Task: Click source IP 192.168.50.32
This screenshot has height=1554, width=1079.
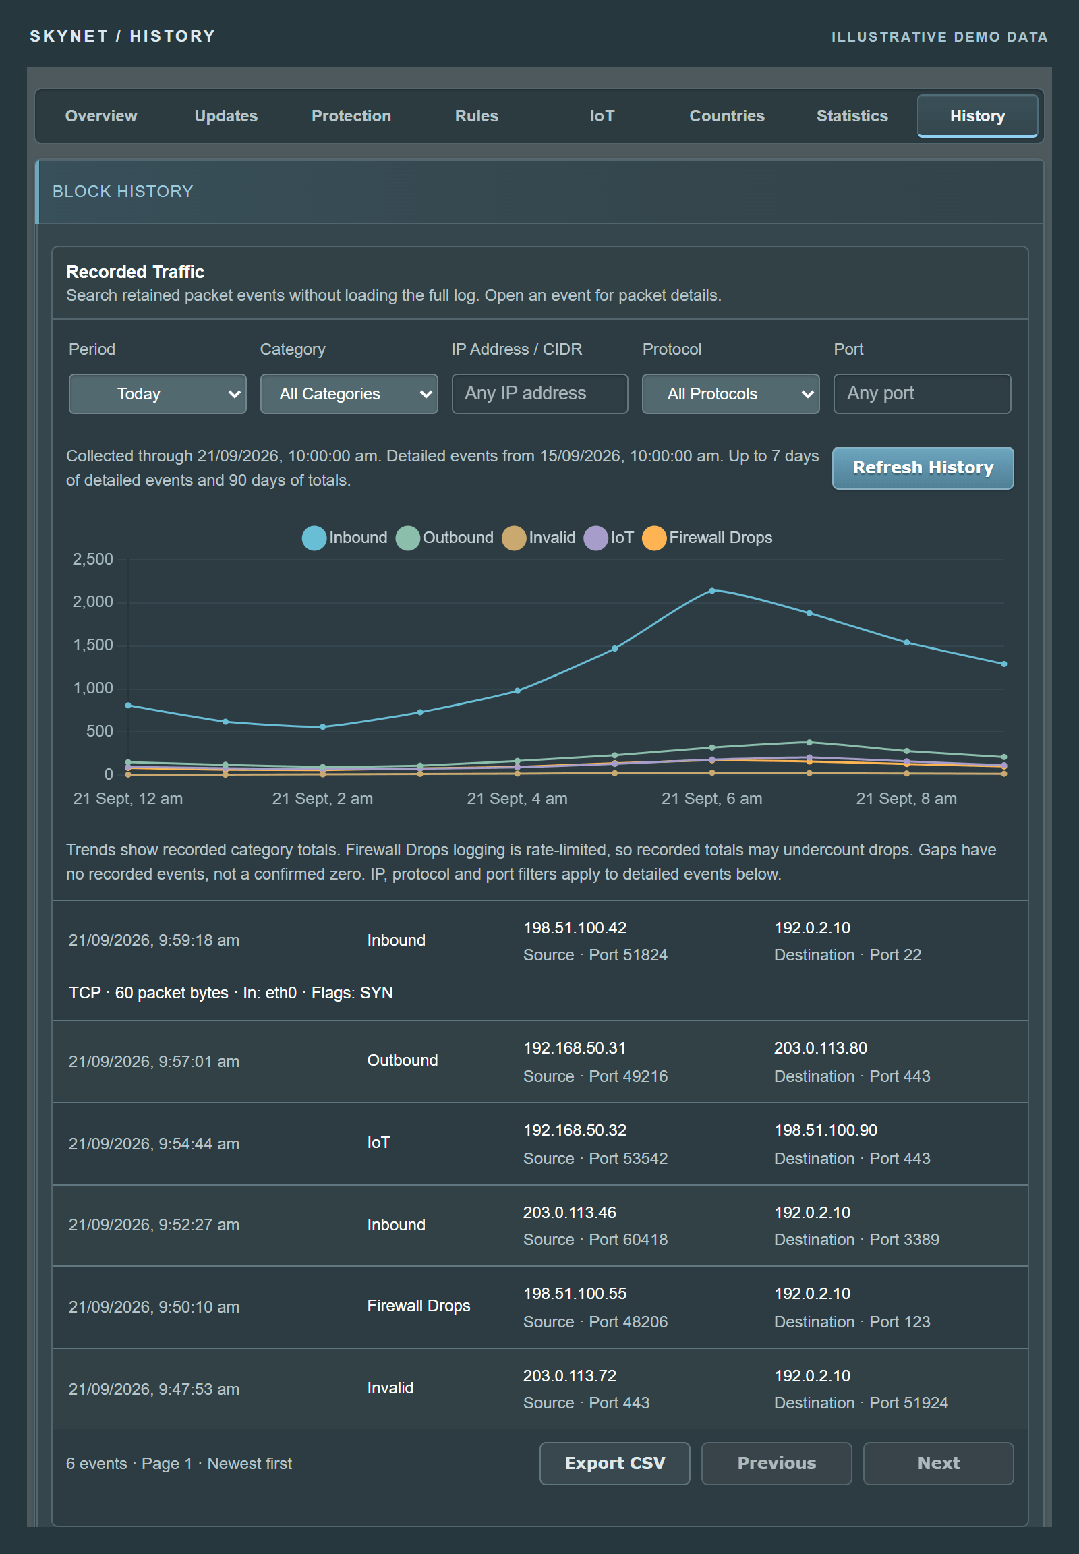Action: click(x=575, y=1130)
